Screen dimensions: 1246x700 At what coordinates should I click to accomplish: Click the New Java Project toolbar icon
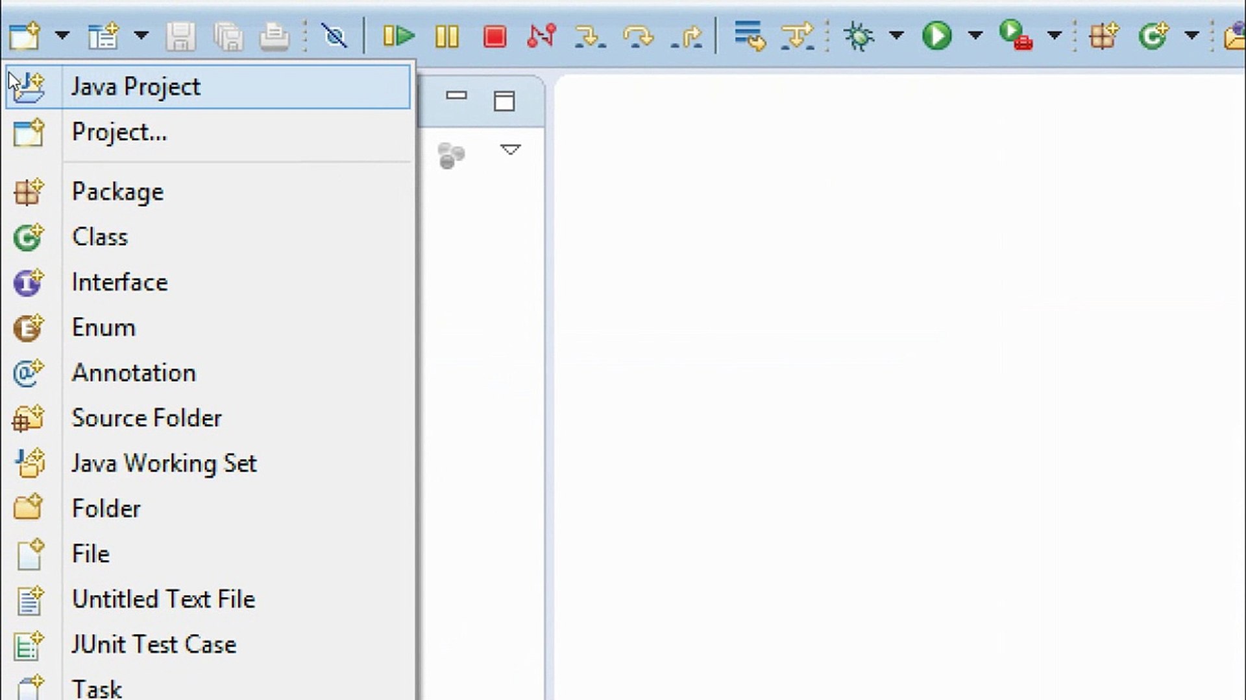pyautogui.click(x=103, y=36)
